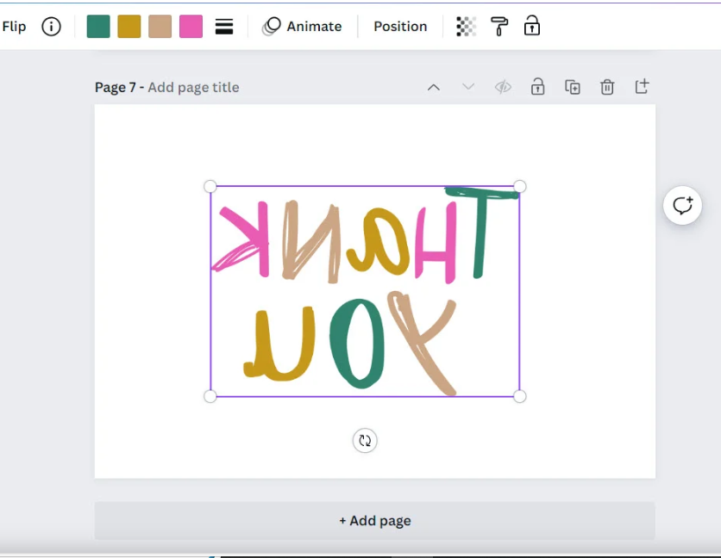Click the down chevron to move page down

pyautogui.click(x=468, y=87)
